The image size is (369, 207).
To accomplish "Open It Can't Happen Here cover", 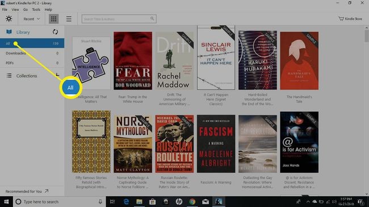I will point(216,58).
